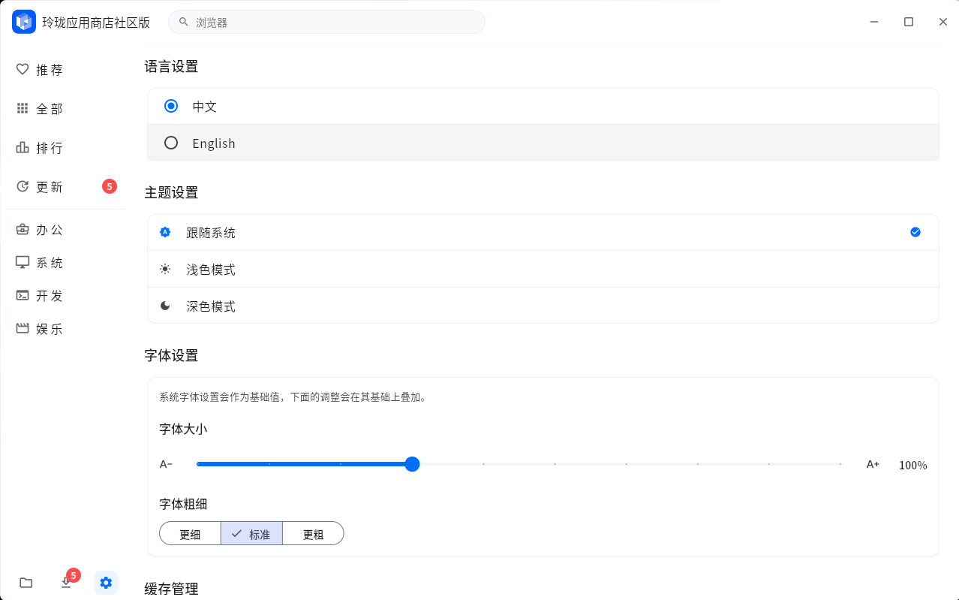Click the font size slider handle
The width and height of the screenshot is (959, 600).
(412, 464)
